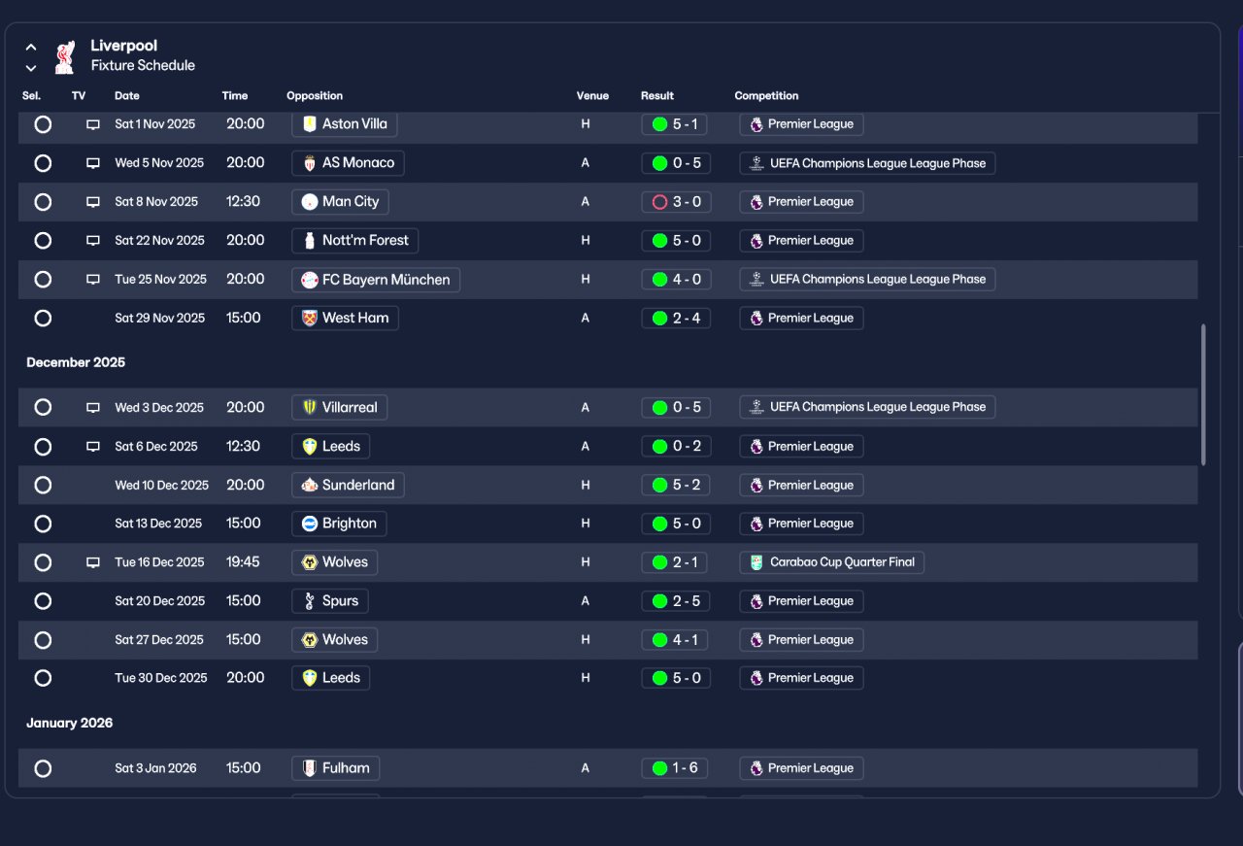The image size is (1243, 846).
Task: Click the TV icon for Aston Villa match
Action: pos(93,124)
